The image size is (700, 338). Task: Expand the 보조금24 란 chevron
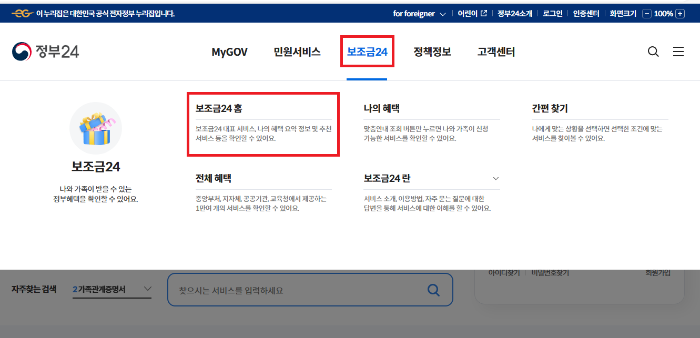495,179
